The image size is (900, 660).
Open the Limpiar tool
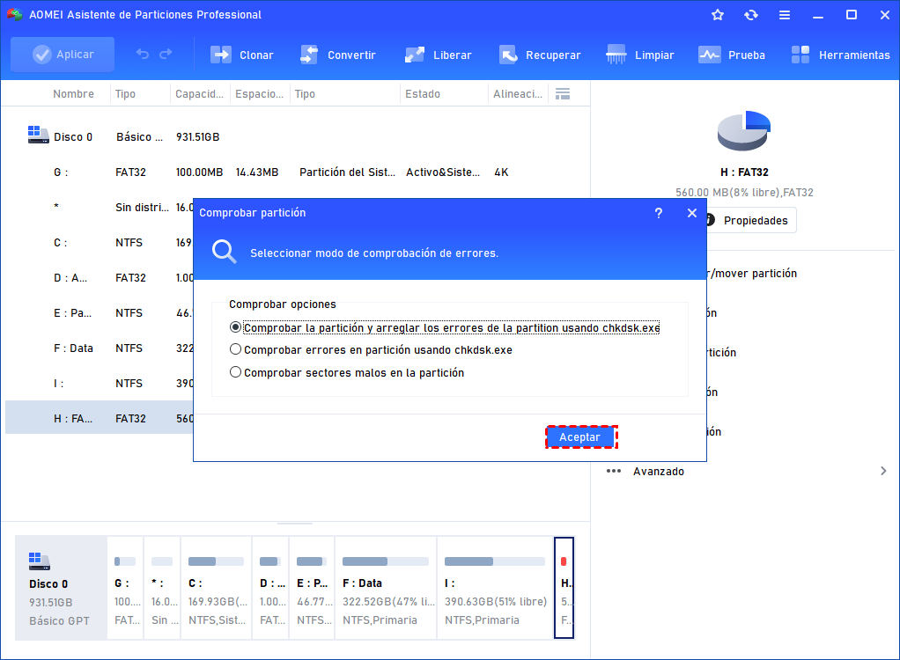pos(640,55)
